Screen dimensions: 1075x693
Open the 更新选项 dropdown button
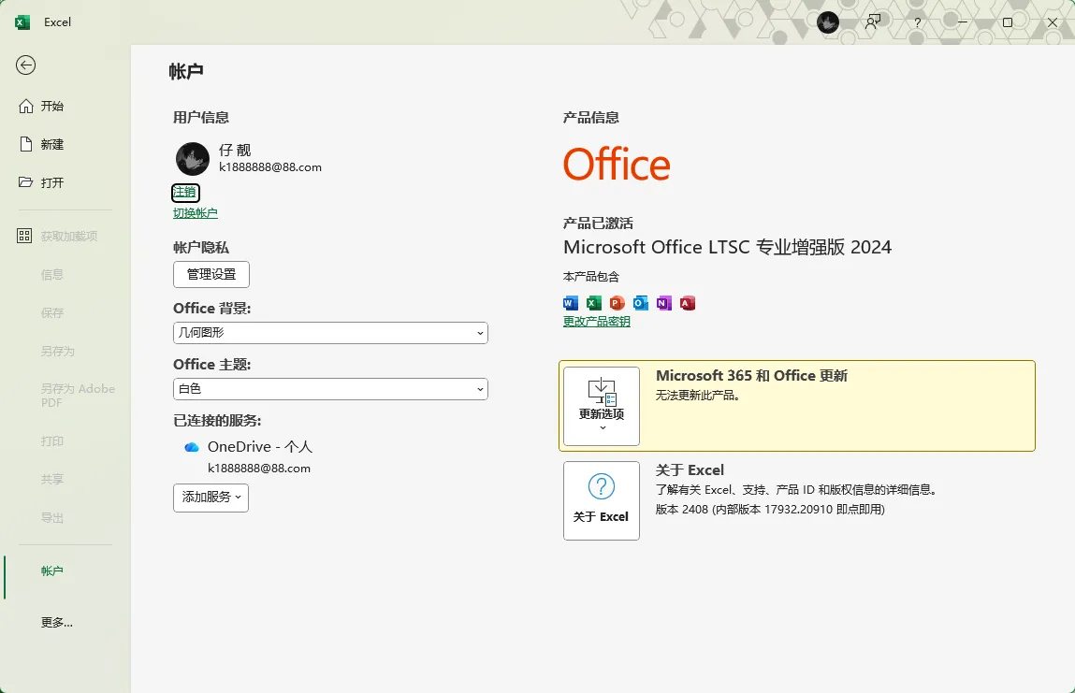602,406
